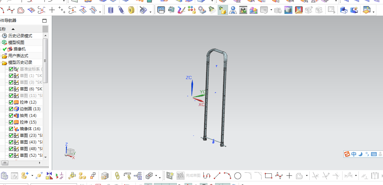This screenshot has height=185, width=383.
Task: Uncheck the 摄像机 camera checkmark
Action: 4,49
